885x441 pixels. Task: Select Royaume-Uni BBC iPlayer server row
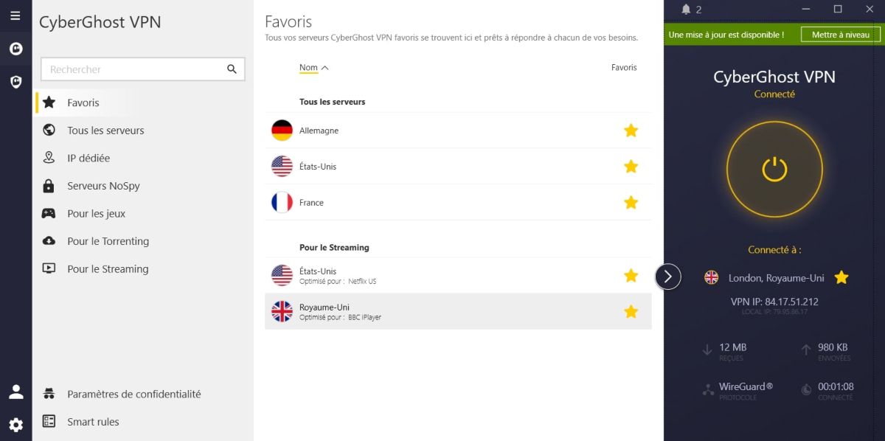442,311
